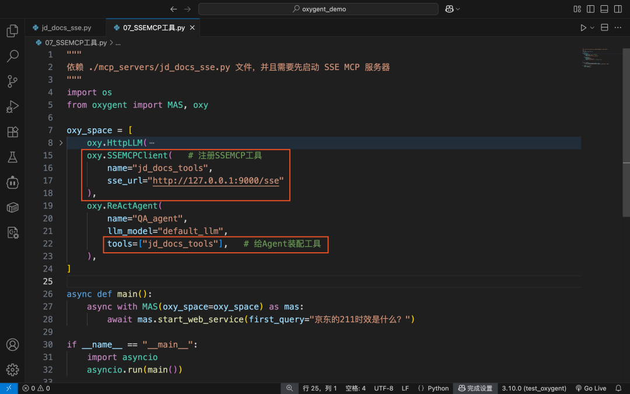Click the minimap code overview

coord(595,58)
